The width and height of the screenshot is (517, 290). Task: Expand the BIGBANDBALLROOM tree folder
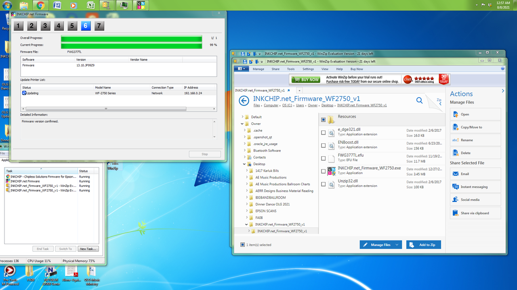pos(246,197)
